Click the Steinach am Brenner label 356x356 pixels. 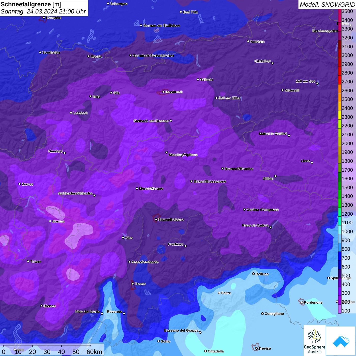151,121
